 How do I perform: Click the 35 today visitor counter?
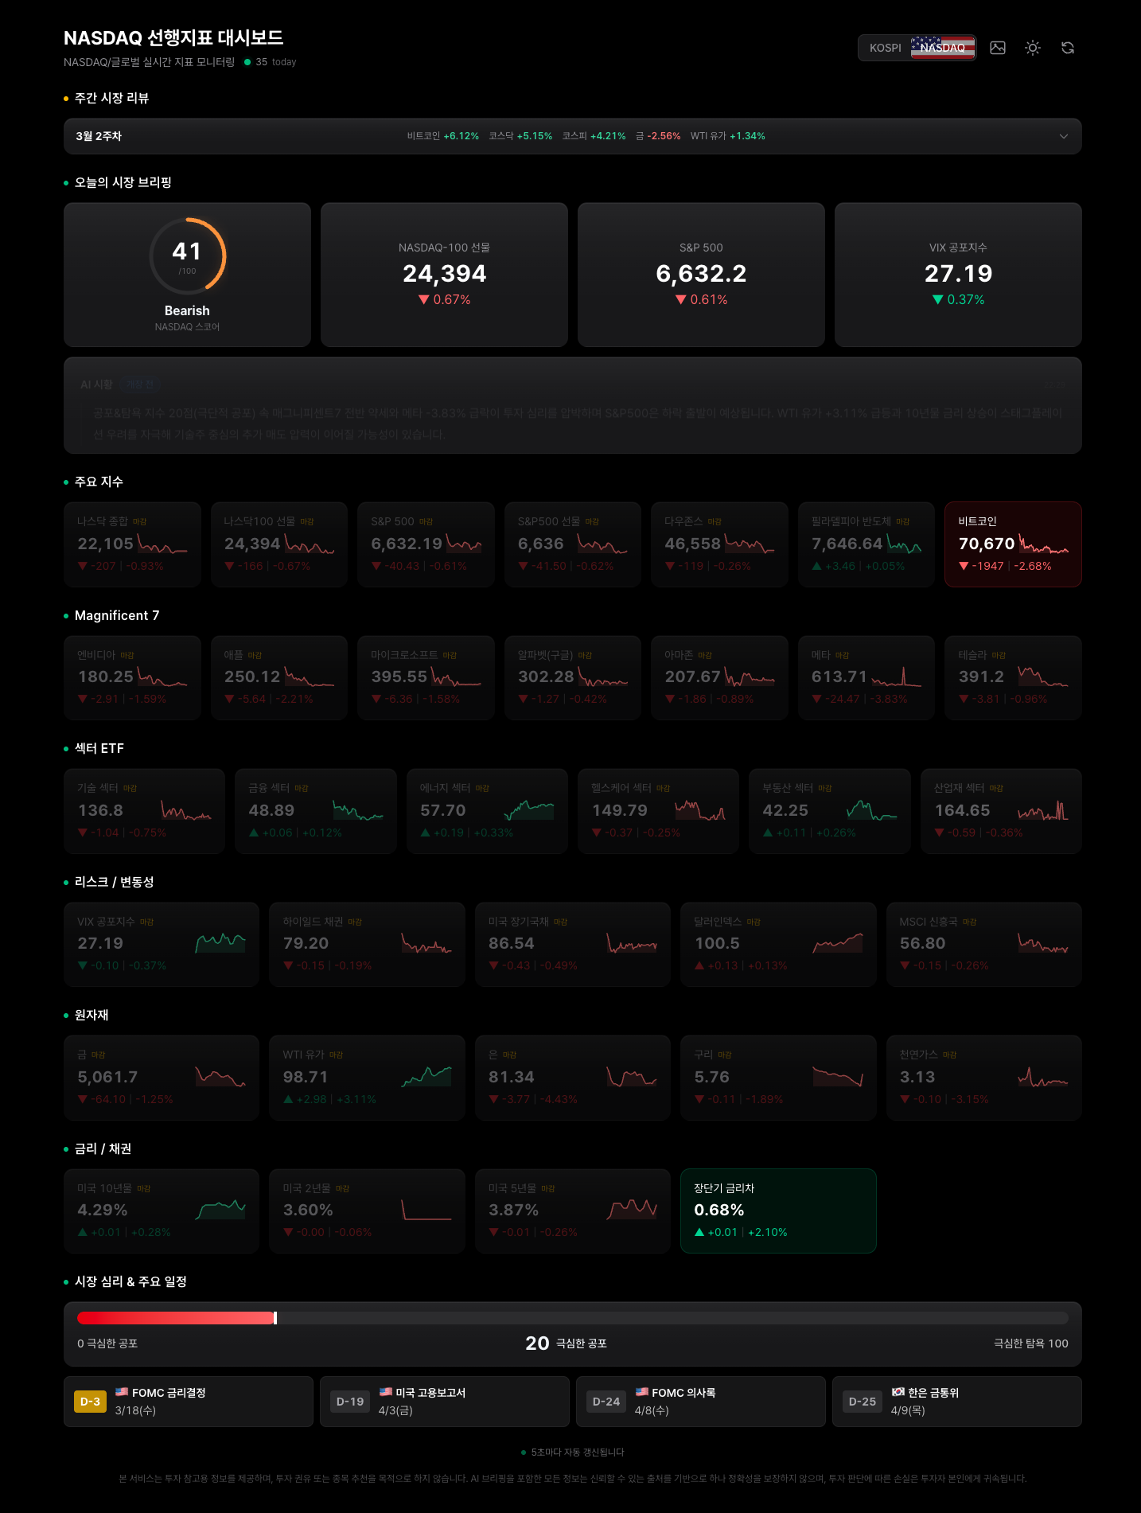271,62
